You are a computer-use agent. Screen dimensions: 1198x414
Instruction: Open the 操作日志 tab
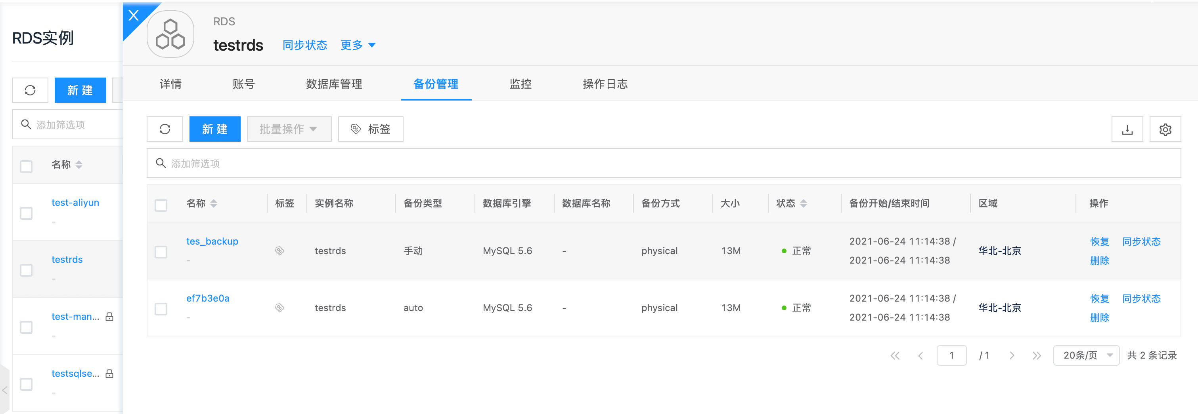pyautogui.click(x=605, y=84)
